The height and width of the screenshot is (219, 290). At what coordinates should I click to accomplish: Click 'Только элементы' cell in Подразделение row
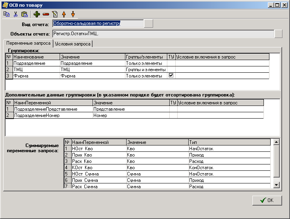(x=146, y=63)
